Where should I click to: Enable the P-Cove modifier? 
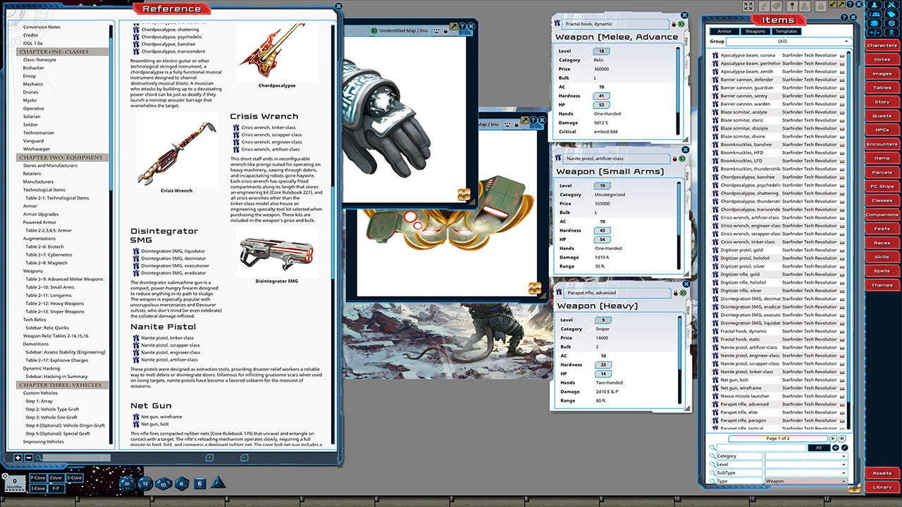pyautogui.click(x=38, y=478)
